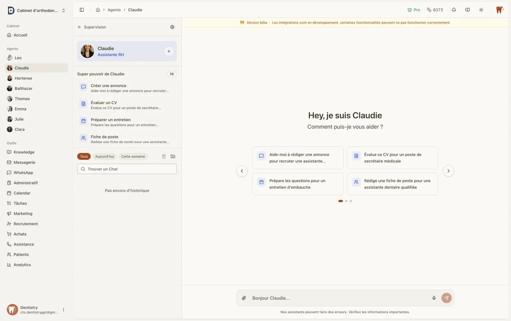The image size is (511, 321).
Task: Select the Hortense agent in the sidebar
Action: click(x=23, y=78)
